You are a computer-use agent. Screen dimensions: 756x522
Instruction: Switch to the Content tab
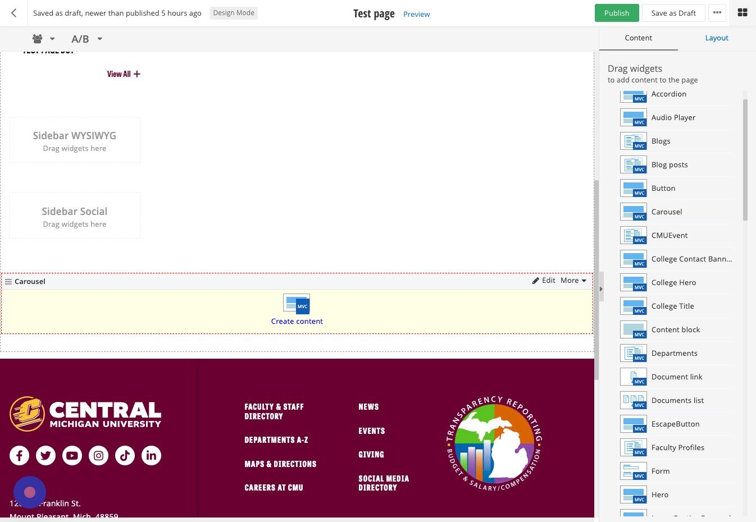638,38
